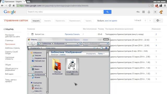
Task: Select the Google-SEO-Robot image thumbnail
Action: [72, 67]
